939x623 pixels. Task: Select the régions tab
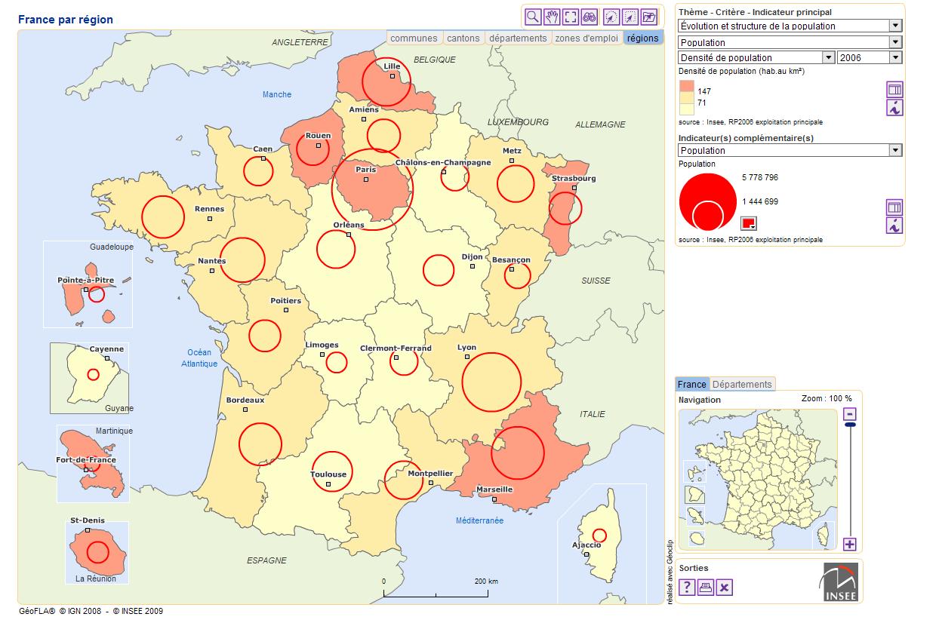tap(643, 38)
